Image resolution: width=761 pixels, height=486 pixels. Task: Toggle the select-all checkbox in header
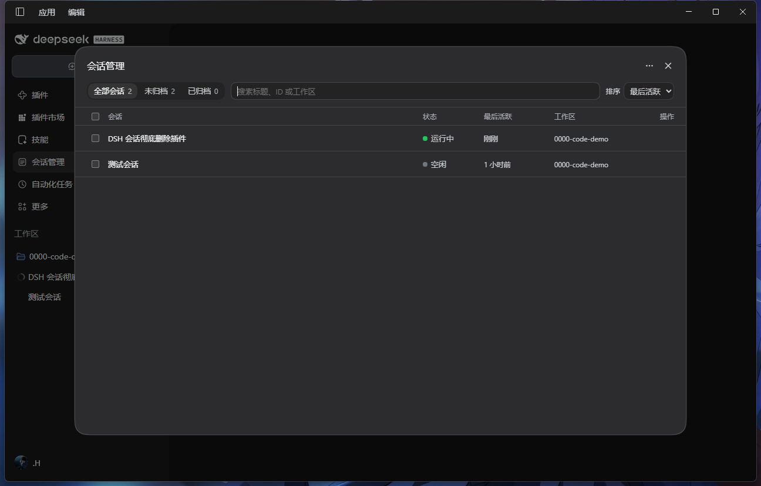[x=95, y=116]
